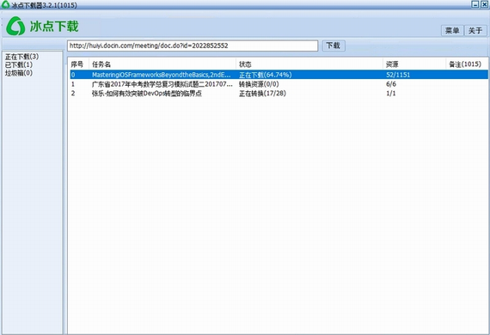Screen dimensions: 490x335
Task: Click status 正在转换(17/28)
Action: (x=262, y=94)
